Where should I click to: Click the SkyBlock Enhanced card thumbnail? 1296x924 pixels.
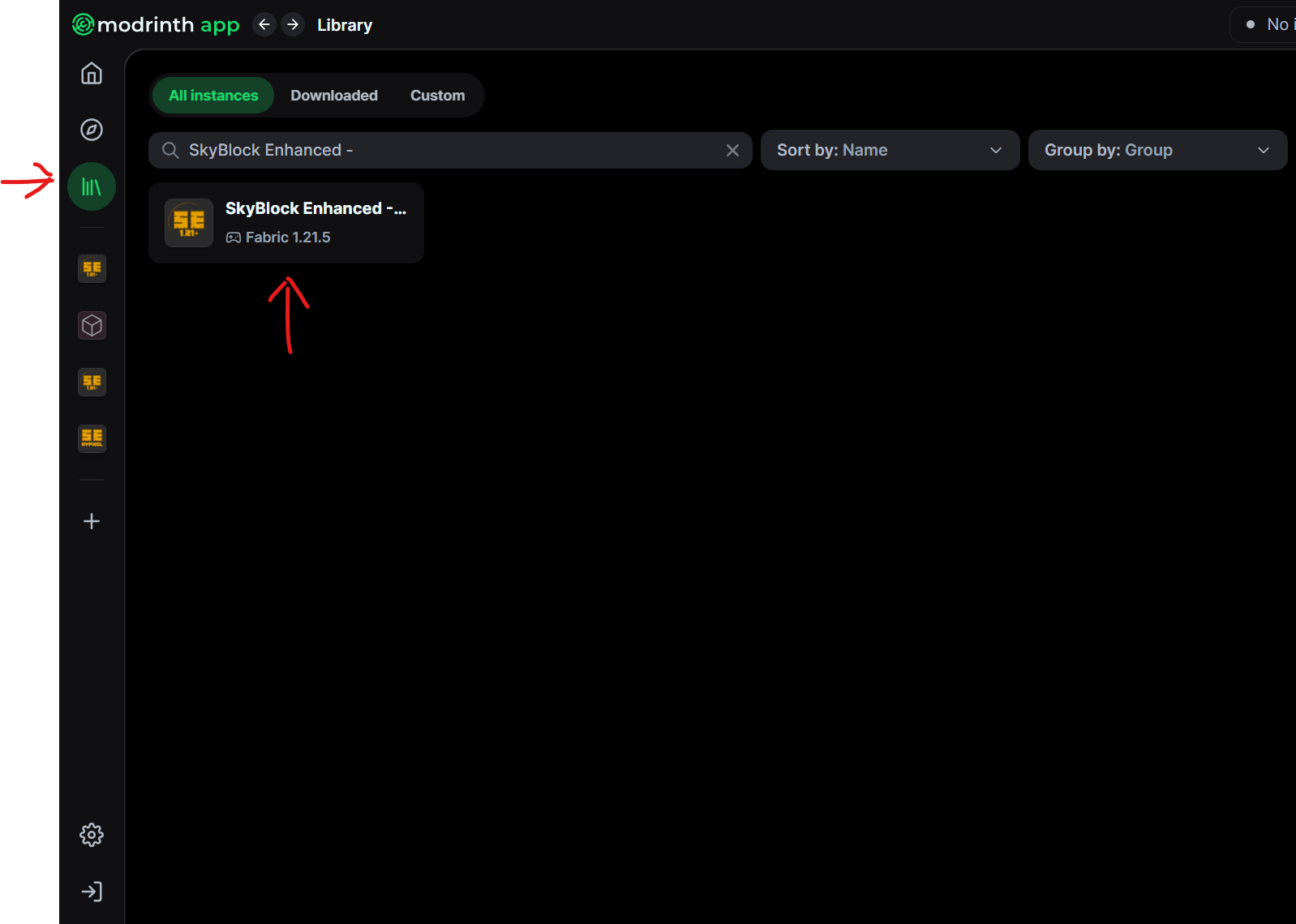189,223
